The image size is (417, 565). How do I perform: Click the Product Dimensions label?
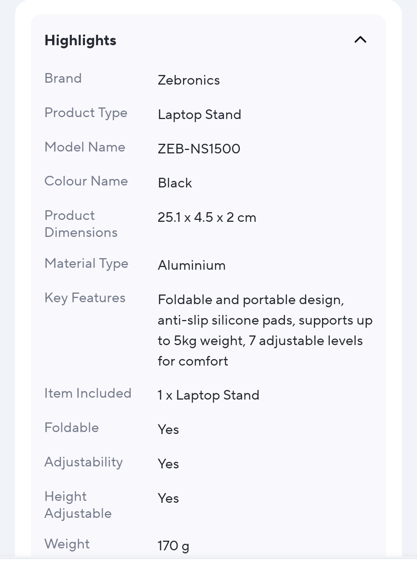click(81, 224)
